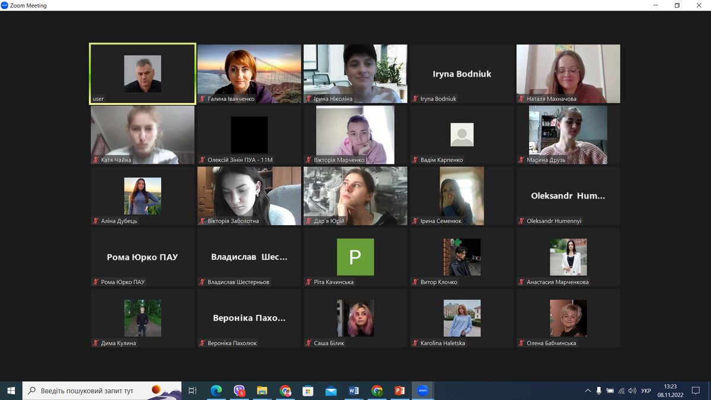The width and height of the screenshot is (711, 400).
Task: Click Task View button on taskbar
Action: tap(193, 391)
